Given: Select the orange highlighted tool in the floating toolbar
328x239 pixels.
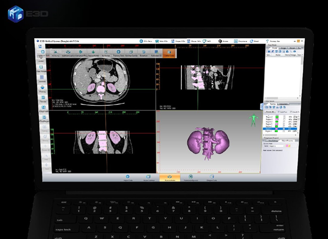Looking at the screenshot, I should (x=169, y=53).
